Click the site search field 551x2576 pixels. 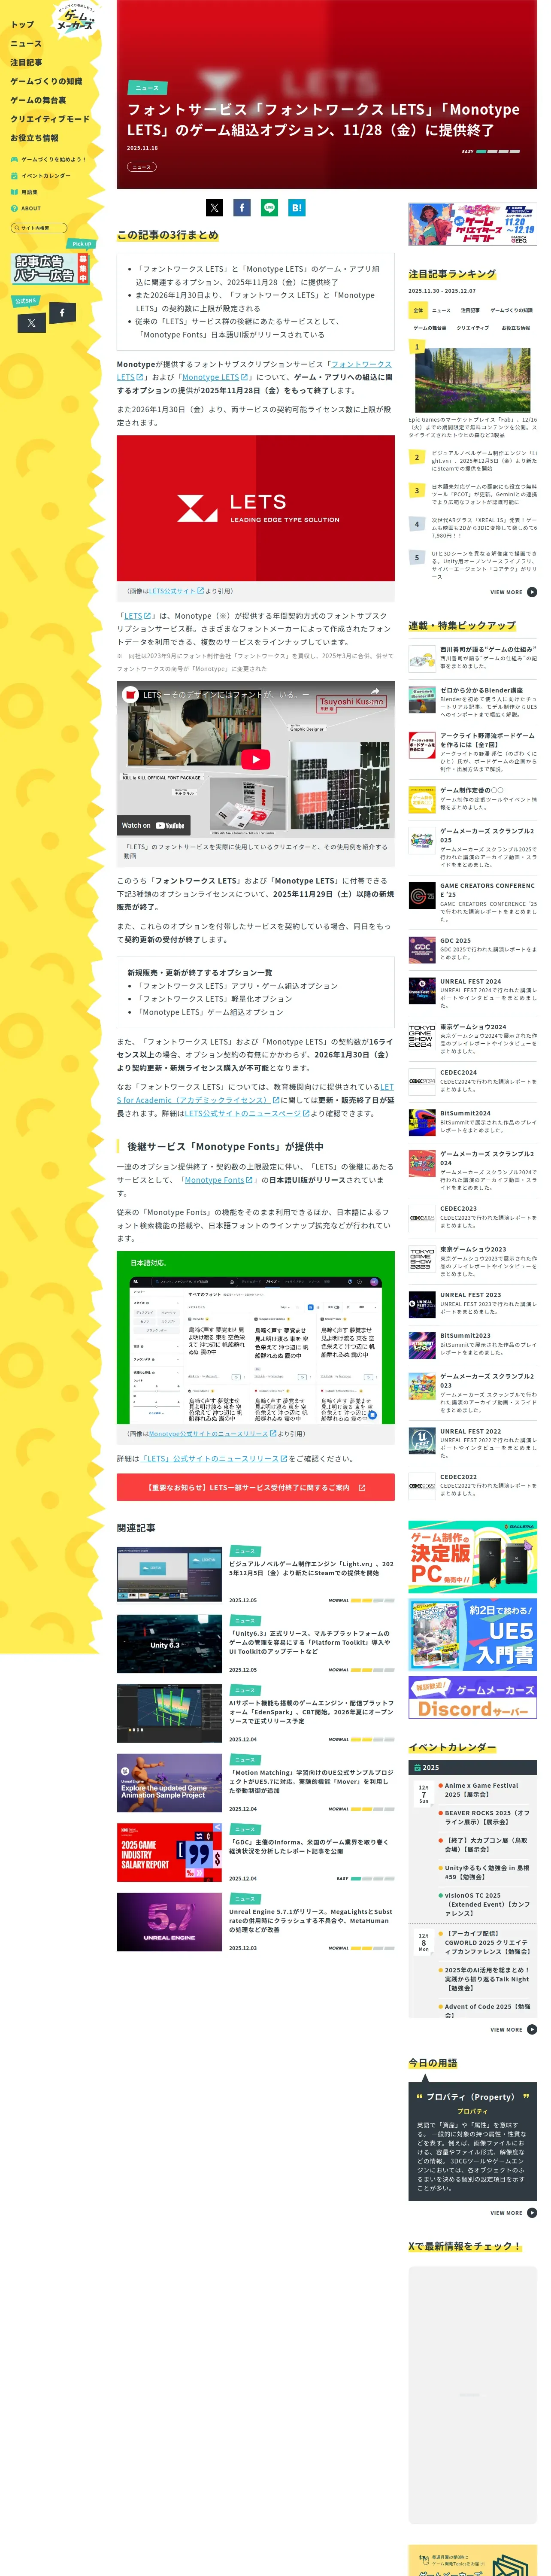click(x=39, y=228)
